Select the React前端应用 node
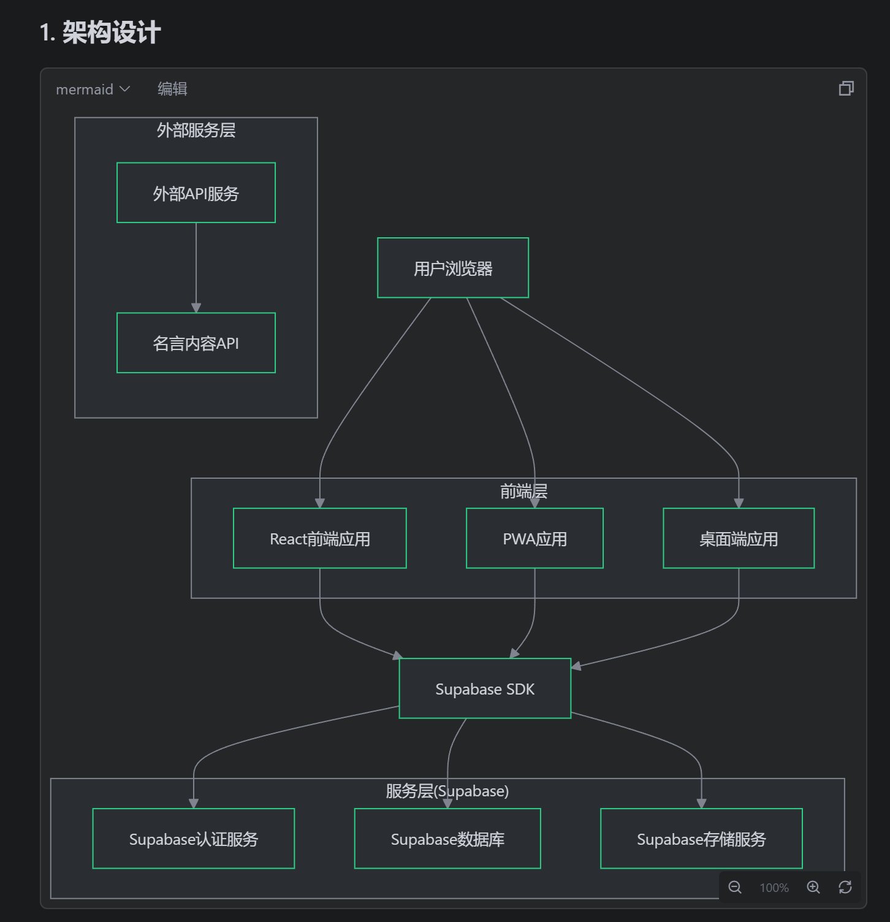 (x=320, y=538)
